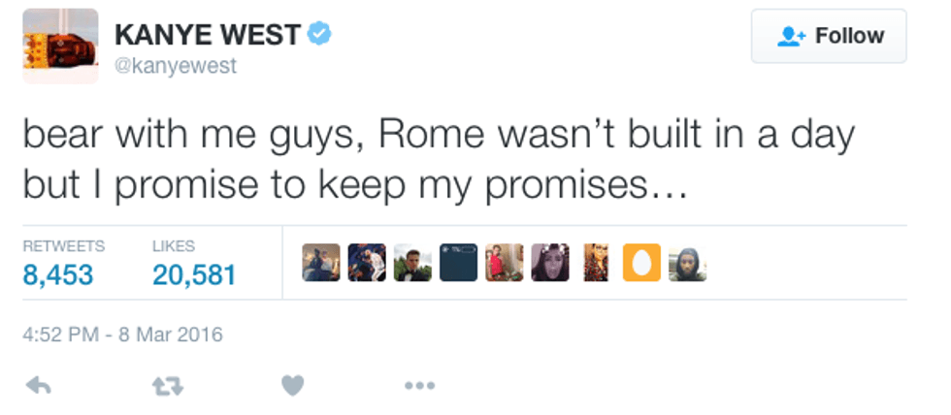Open the three-dot more options menu
Image resolution: width=951 pixels, height=415 pixels.
[418, 386]
